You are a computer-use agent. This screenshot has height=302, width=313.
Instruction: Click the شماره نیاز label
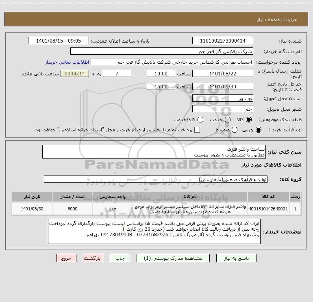[x=290, y=41]
